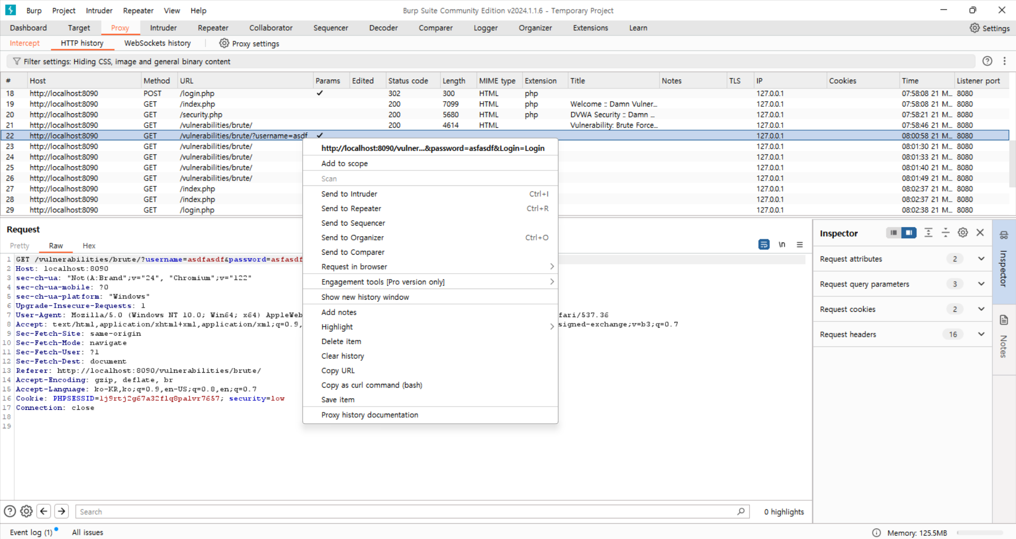This screenshot has width=1016, height=539.
Task: Click the search magnifier icon
Action: click(x=741, y=511)
